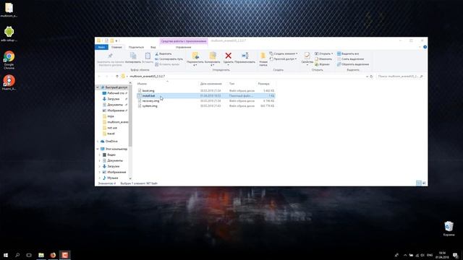Click Edit (Изменить) in the Open group
Screen dimensions: 463x260
click(x=323, y=59)
